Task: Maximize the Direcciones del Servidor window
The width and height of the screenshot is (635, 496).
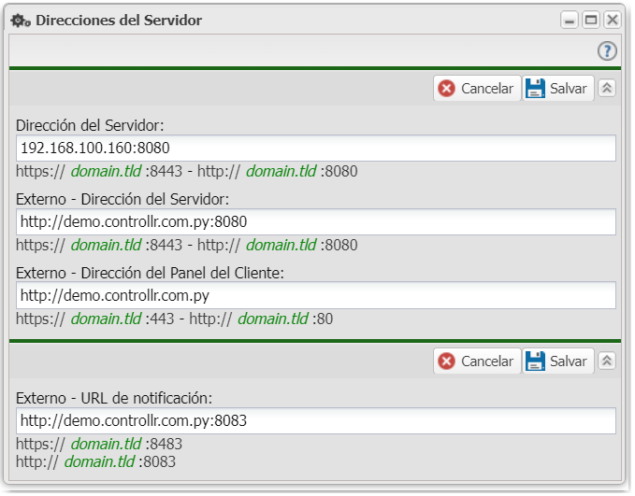Action: [590, 20]
